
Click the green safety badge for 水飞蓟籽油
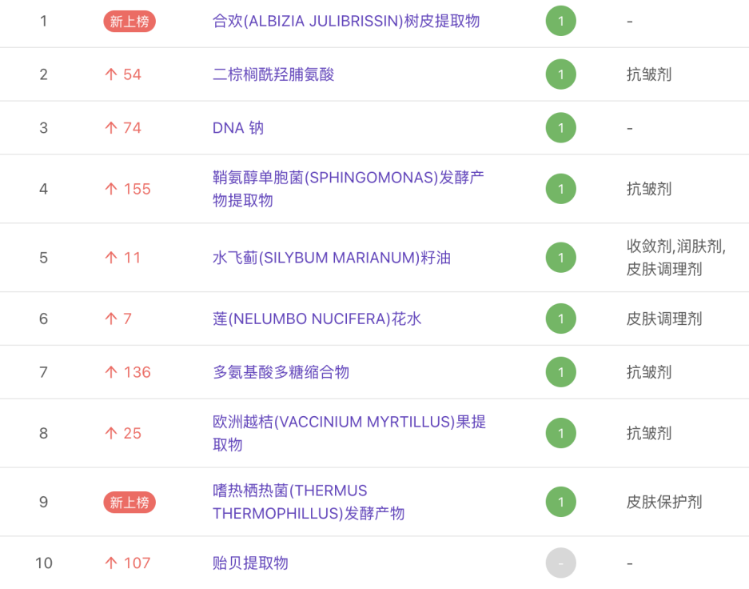(560, 258)
